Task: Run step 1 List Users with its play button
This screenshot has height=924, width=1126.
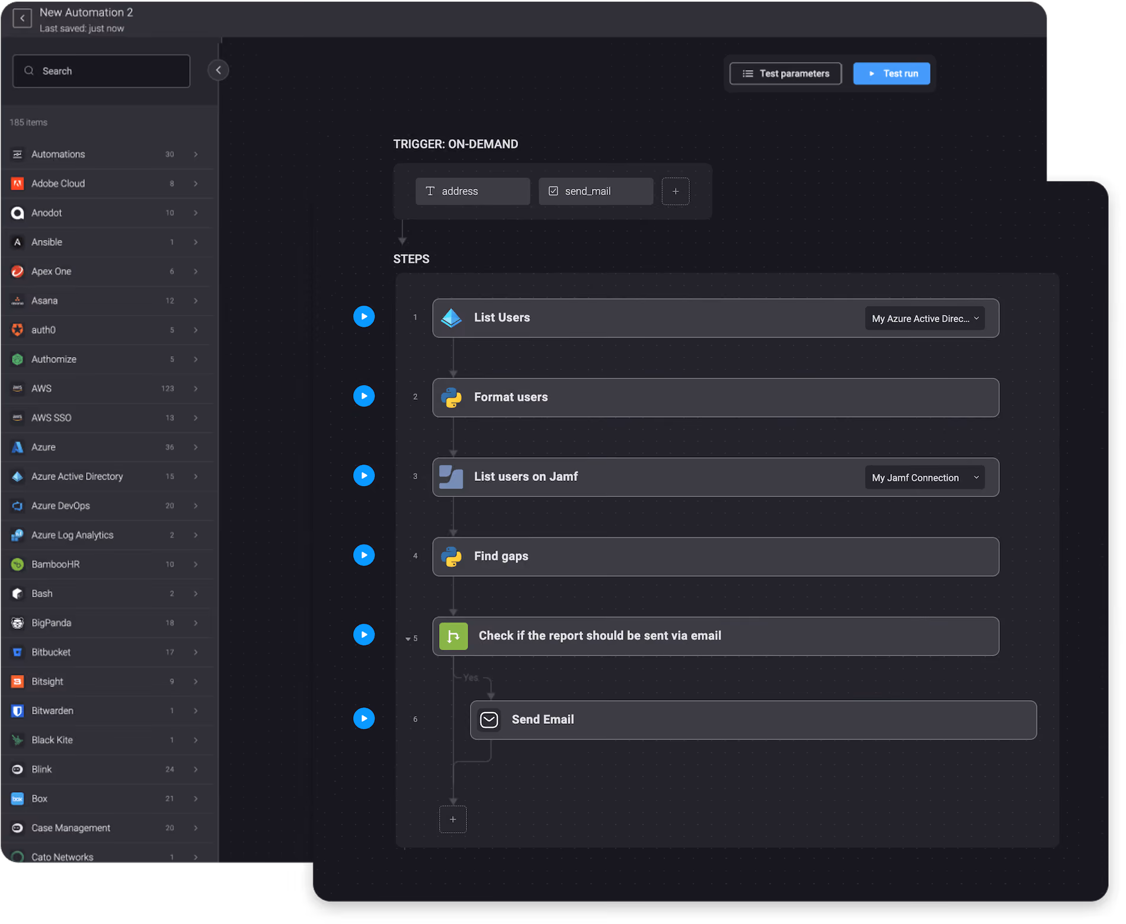Action: [x=364, y=317]
